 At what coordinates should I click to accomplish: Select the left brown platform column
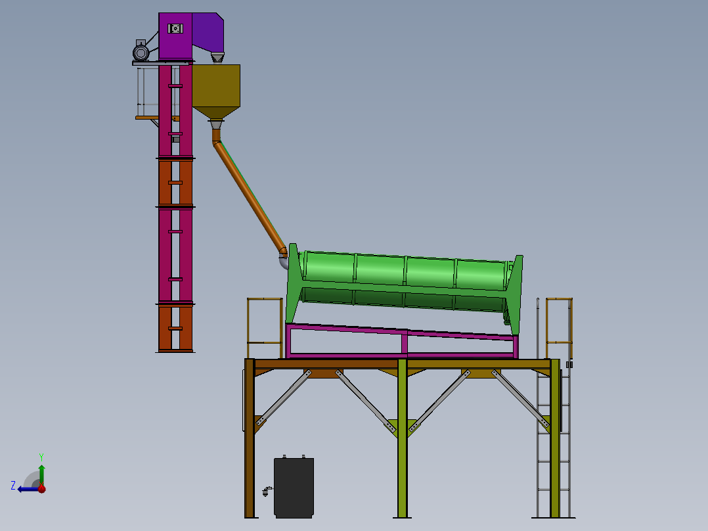pyautogui.click(x=250, y=438)
